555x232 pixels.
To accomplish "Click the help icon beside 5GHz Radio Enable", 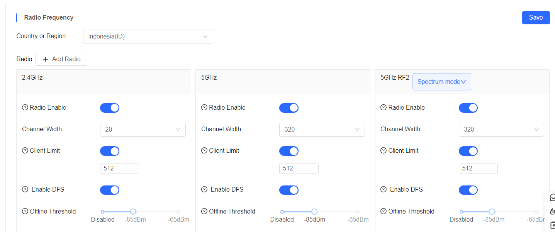I will pyautogui.click(x=204, y=107).
